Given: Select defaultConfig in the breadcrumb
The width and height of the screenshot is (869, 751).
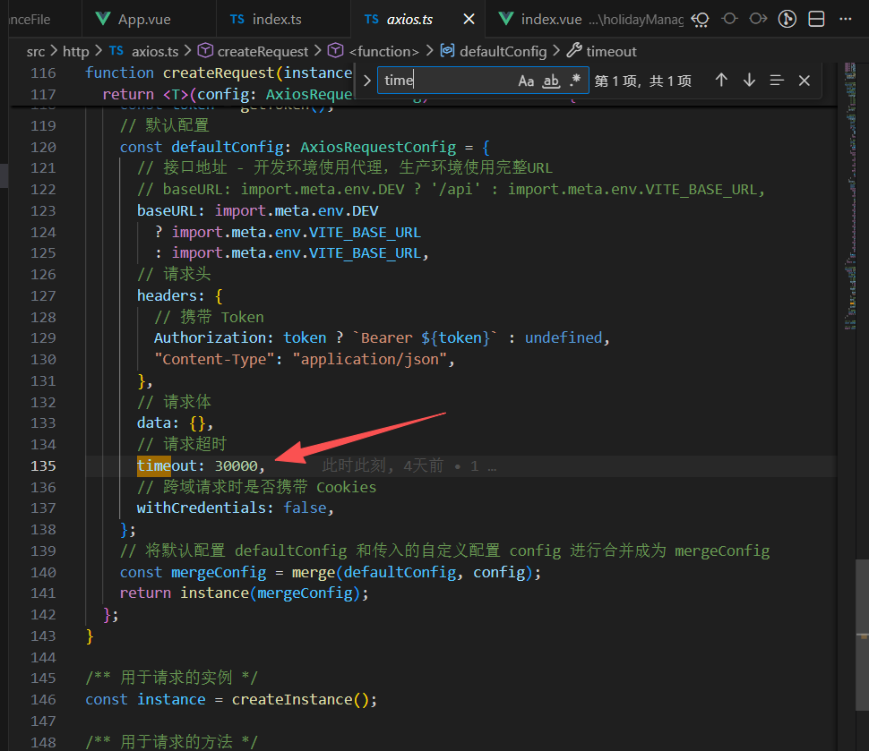Looking at the screenshot, I should [503, 51].
